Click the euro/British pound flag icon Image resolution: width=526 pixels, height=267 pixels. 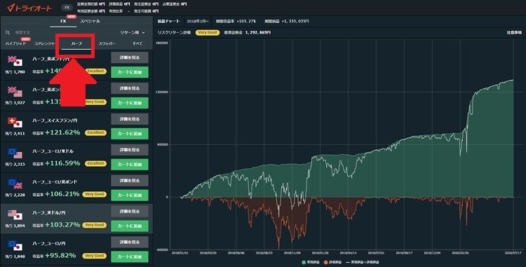tap(15, 184)
